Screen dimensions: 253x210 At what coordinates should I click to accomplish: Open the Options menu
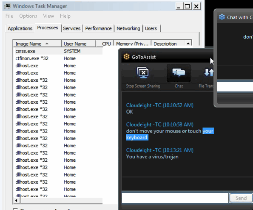coord(28,16)
